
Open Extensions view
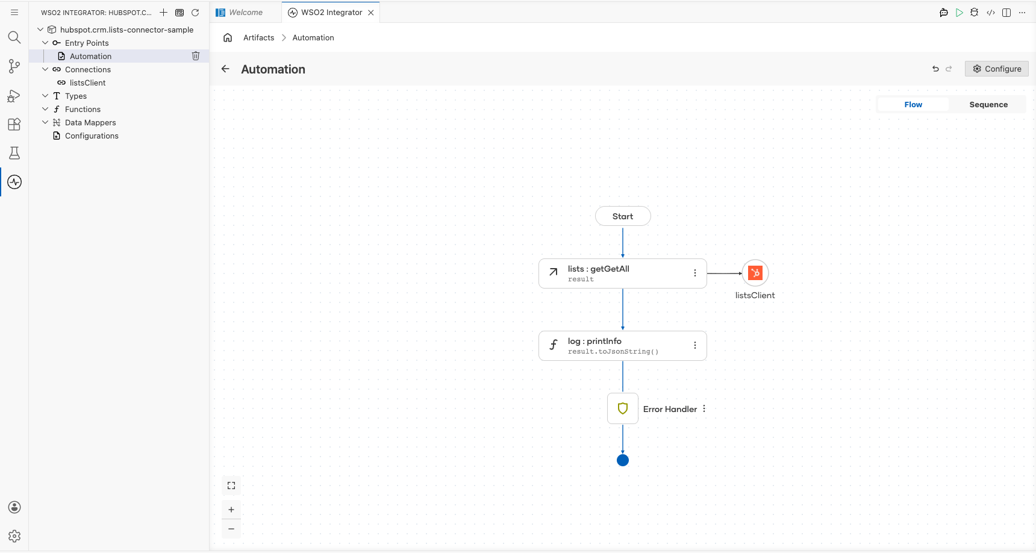[14, 124]
